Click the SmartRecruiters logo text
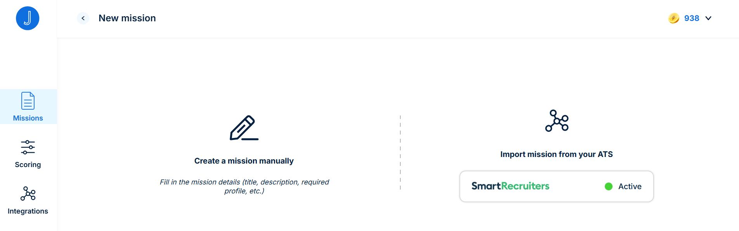This screenshot has width=739, height=231. coord(510,186)
